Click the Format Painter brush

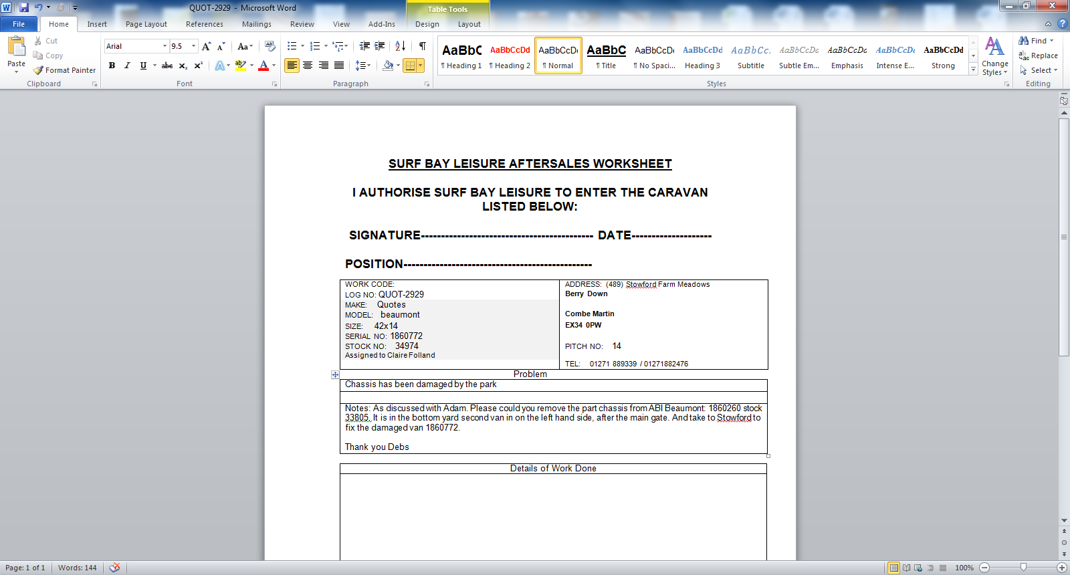(x=64, y=70)
